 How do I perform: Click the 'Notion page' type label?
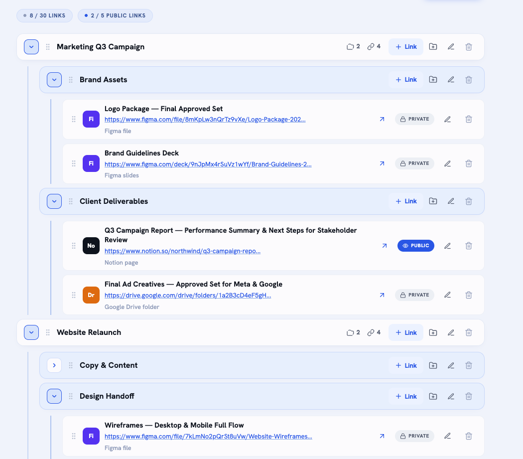[x=121, y=263]
